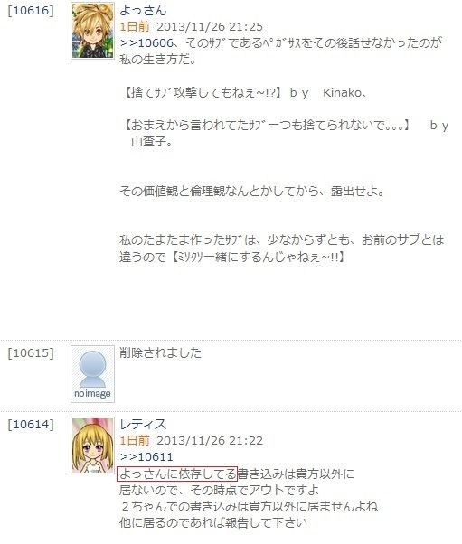Click the line 他に居るのであれば報告して下さい
Image resolution: width=462 pixels, height=544 pixels.
(x=213, y=523)
